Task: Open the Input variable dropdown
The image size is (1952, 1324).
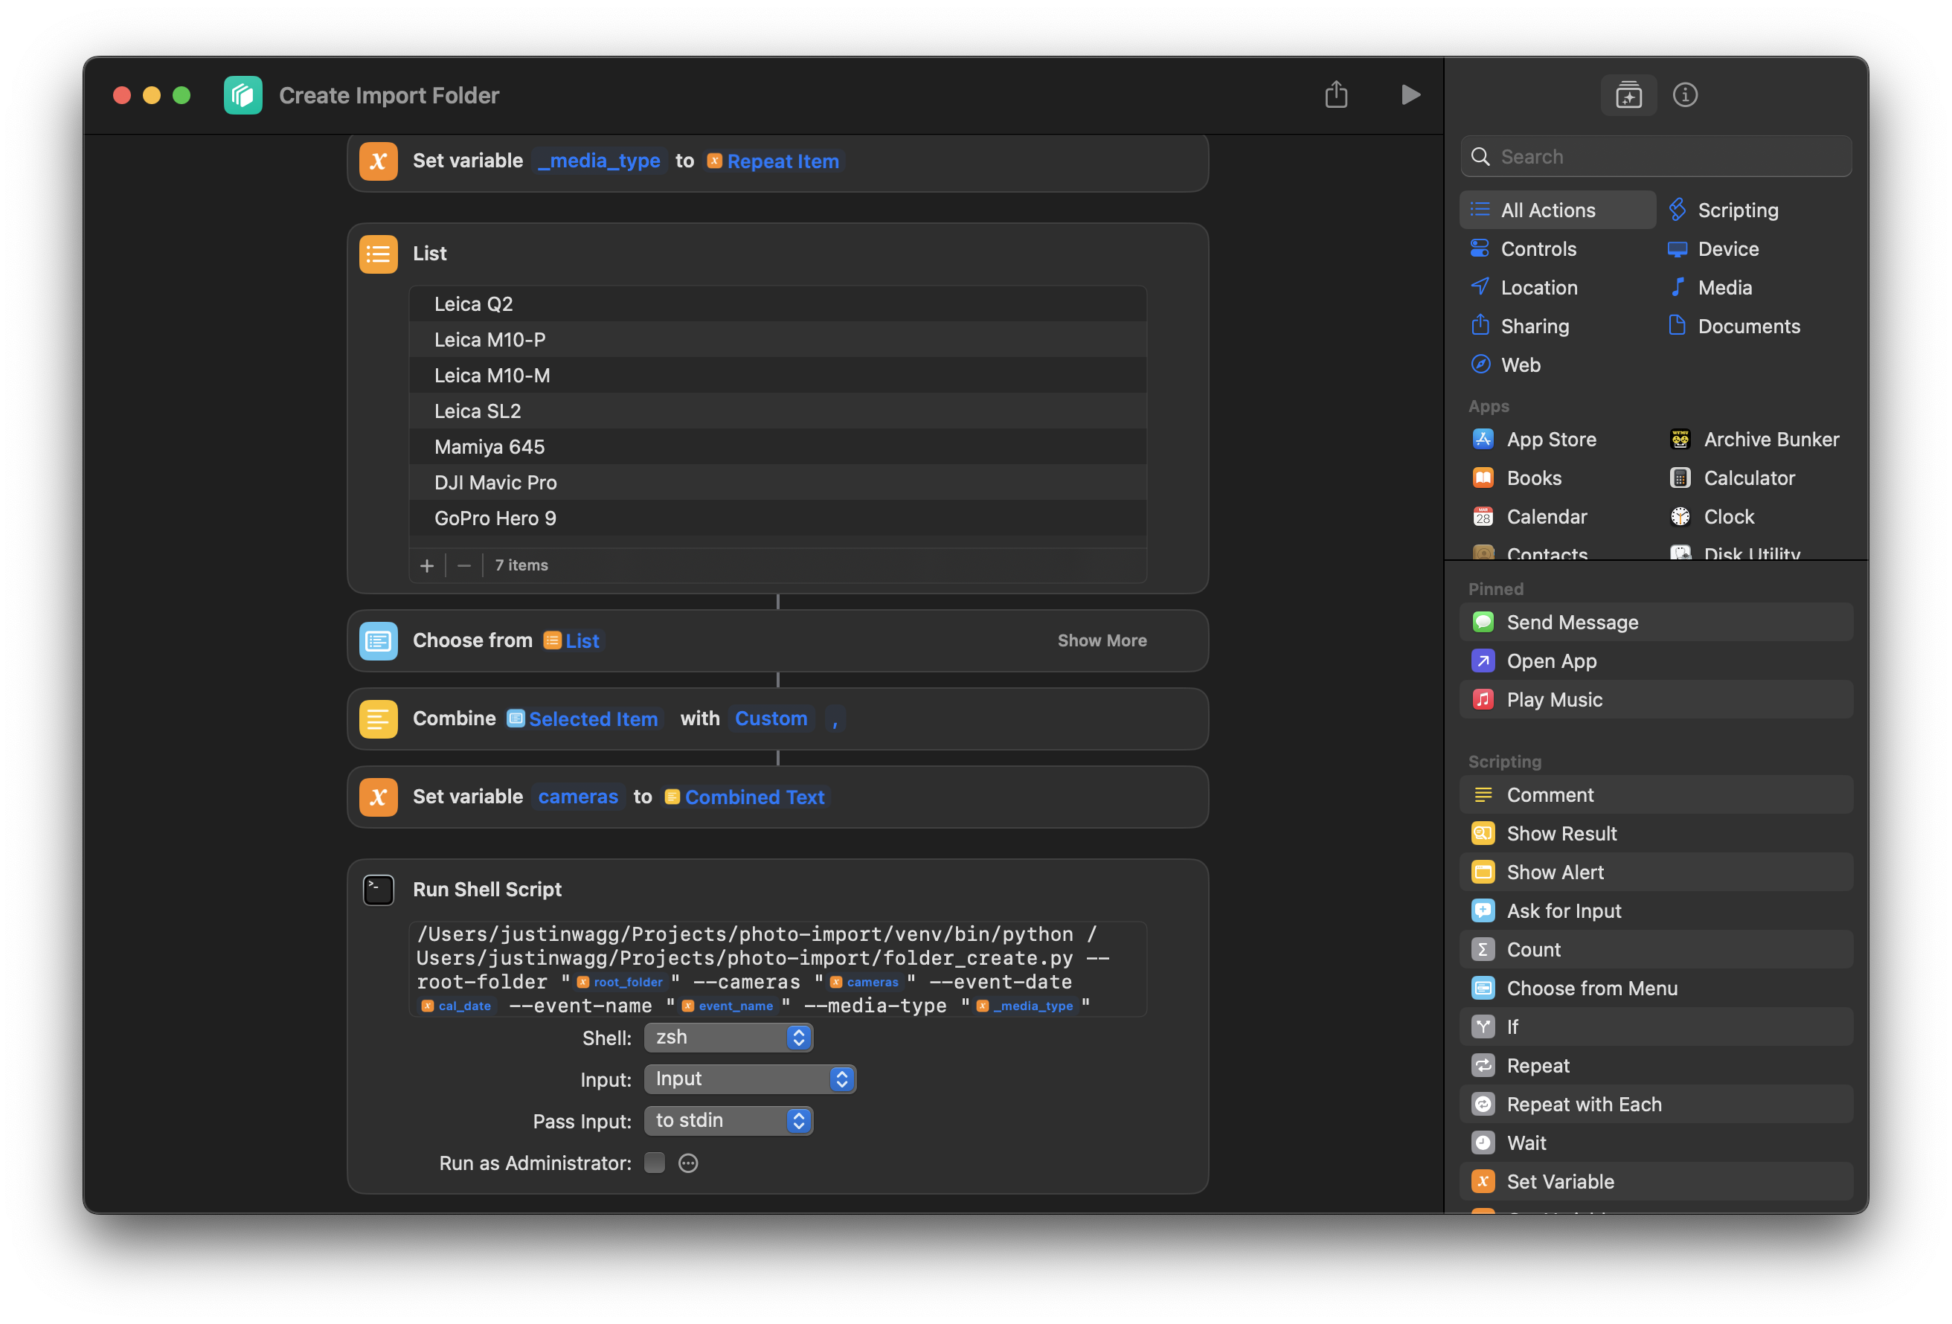Action: click(749, 1079)
